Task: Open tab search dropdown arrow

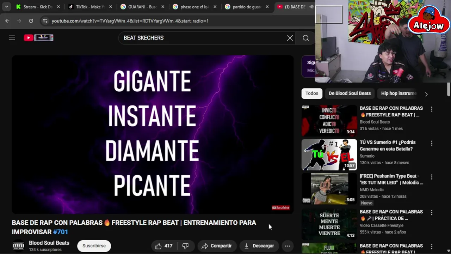Action: click(6, 7)
